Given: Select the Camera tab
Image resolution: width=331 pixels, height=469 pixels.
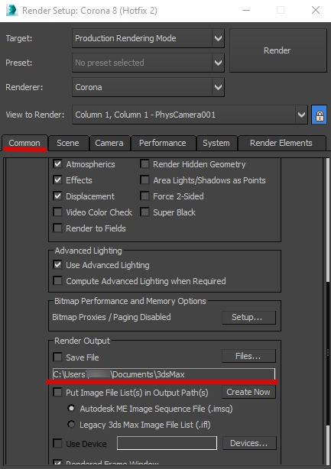Looking at the screenshot, I should click(x=109, y=143).
